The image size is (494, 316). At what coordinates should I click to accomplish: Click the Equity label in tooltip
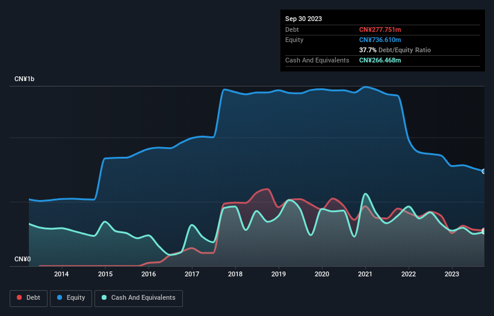pyautogui.click(x=294, y=40)
